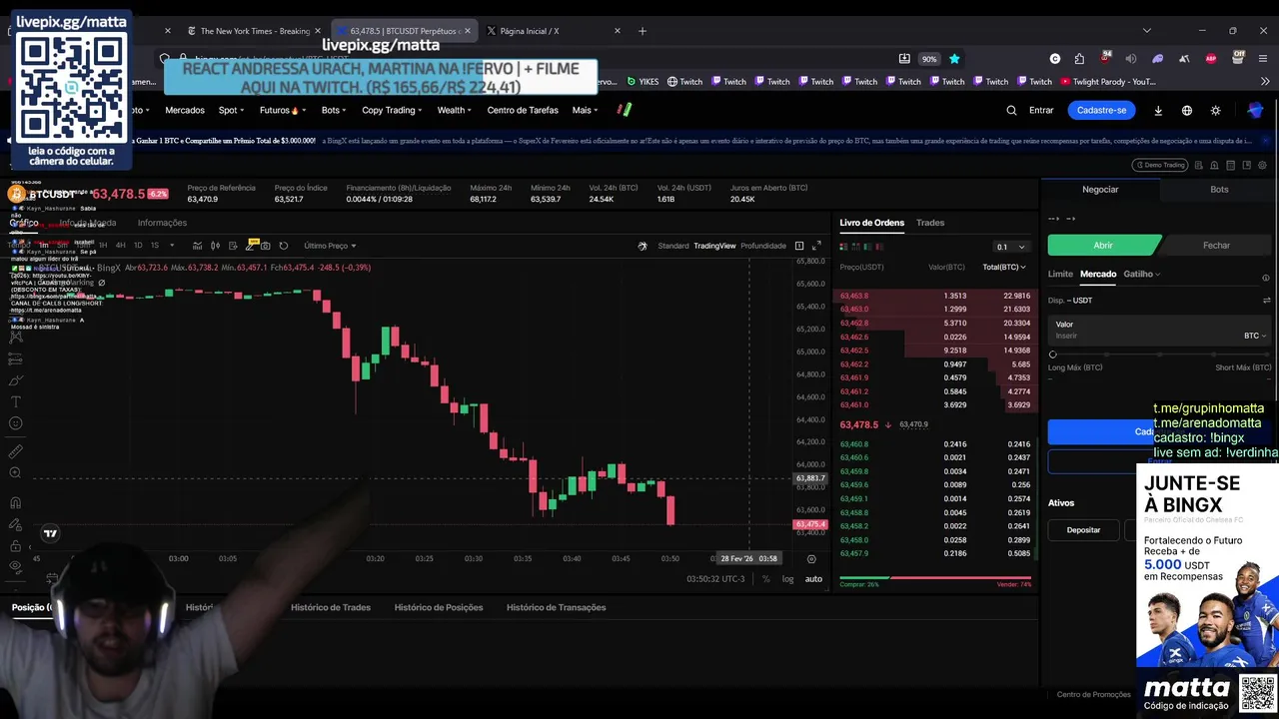Toggle hide all drawings eye icon
The image size is (1279, 719).
click(16, 566)
